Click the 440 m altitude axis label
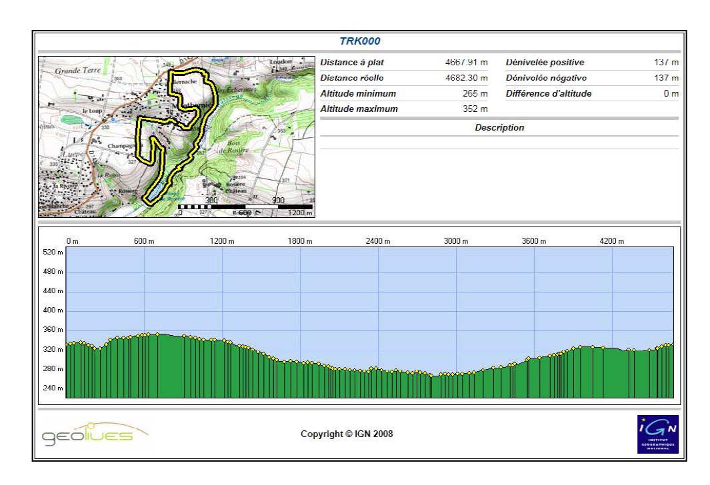This screenshot has width=710, height=485. click(53, 291)
